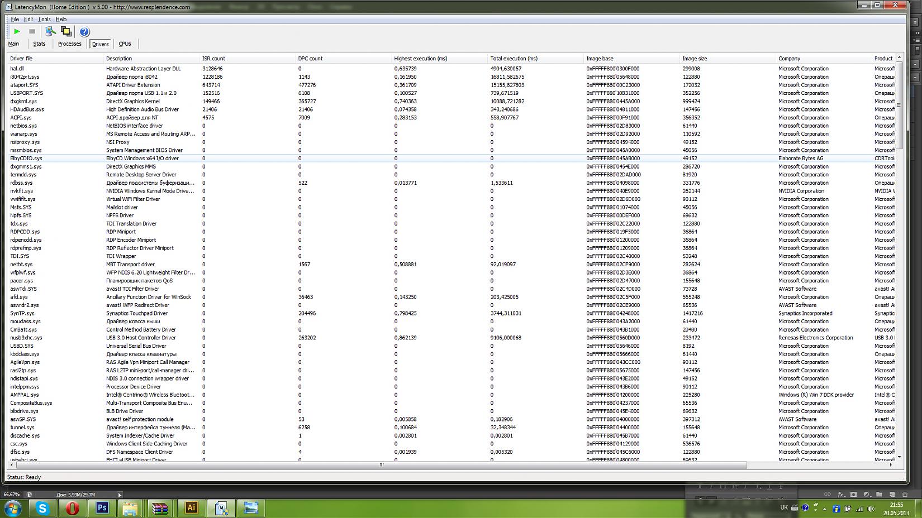
Task: Sort by the DPC count column header
Action: click(x=310, y=59)
